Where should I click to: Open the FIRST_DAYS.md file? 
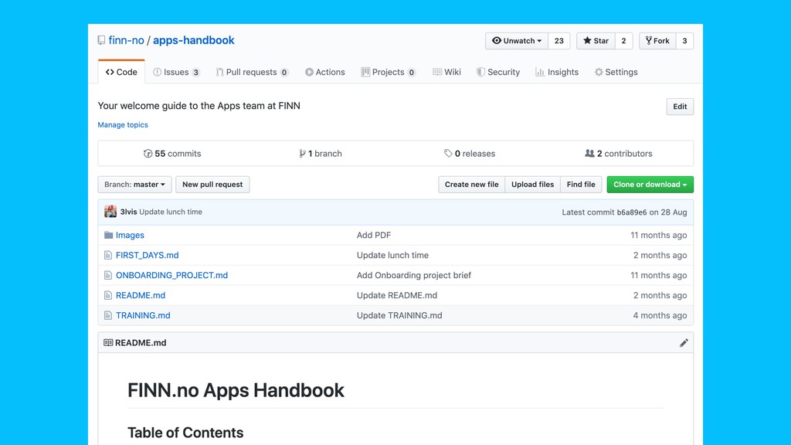[148, 255]
